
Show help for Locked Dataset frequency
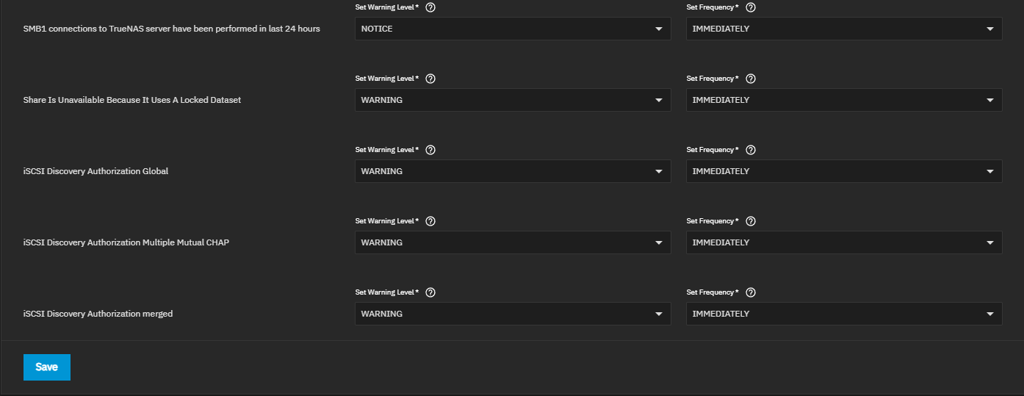(751, 79)
